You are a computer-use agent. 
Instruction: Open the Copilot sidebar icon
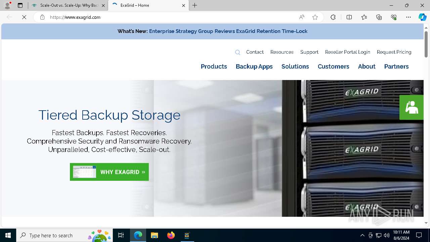[x=423, y=17]
